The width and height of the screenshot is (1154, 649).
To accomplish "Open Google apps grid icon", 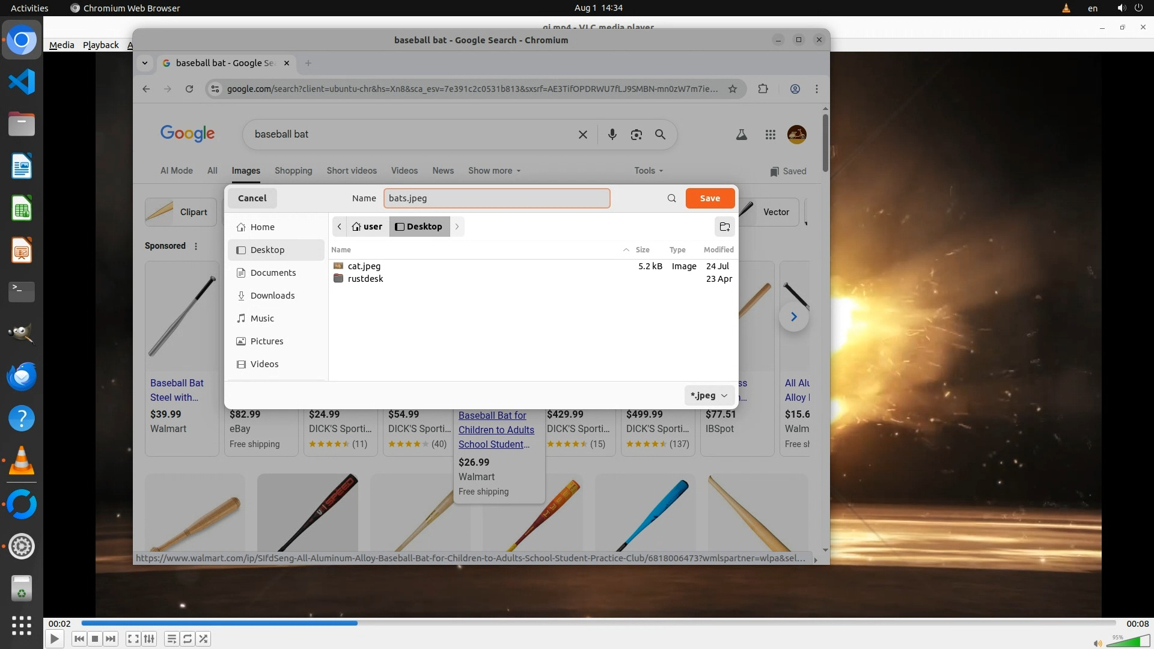I will (x=770, y=135).
